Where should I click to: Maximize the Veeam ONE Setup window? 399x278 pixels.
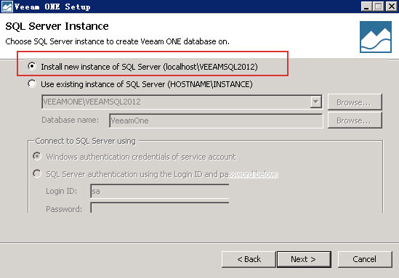[x=379, y=7]
